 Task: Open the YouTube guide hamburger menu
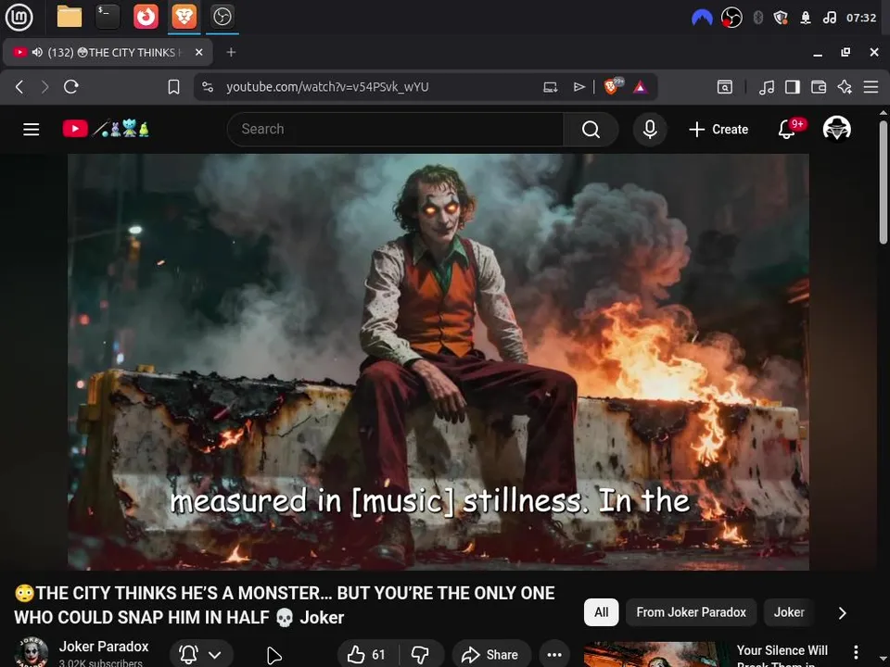(x=32, y=130)
